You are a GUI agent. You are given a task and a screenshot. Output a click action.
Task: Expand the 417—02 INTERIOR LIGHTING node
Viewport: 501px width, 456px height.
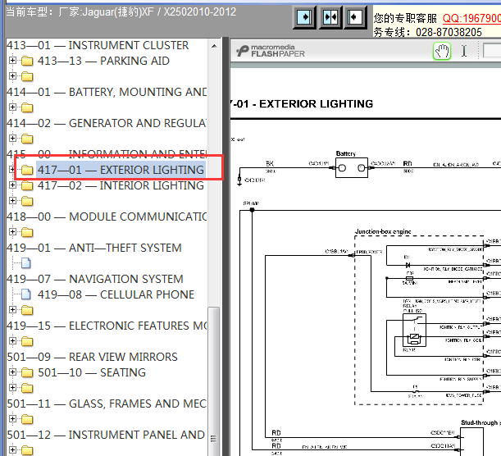(12, 185)
